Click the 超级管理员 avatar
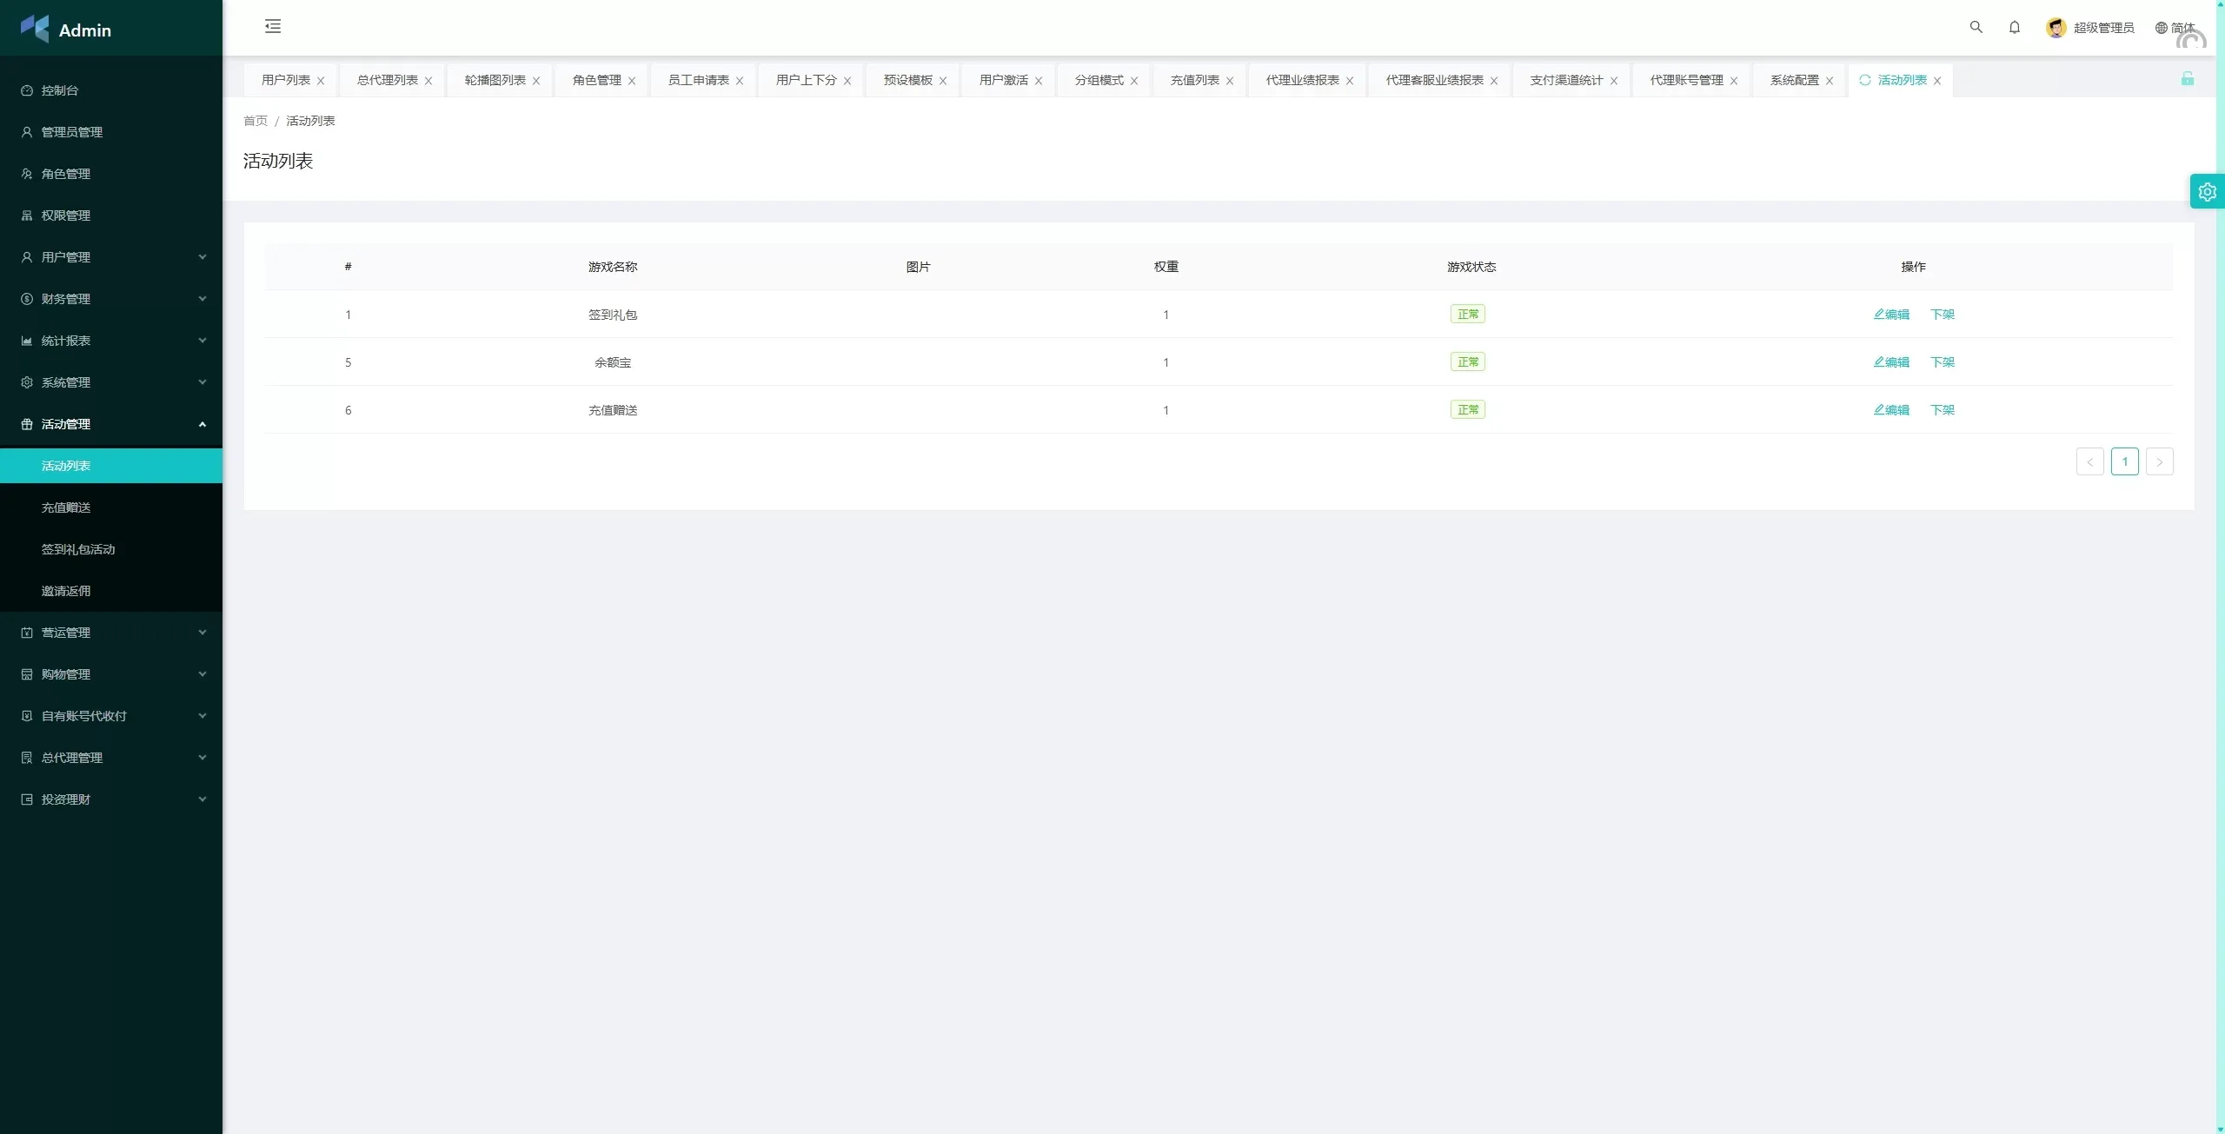 2056,28
